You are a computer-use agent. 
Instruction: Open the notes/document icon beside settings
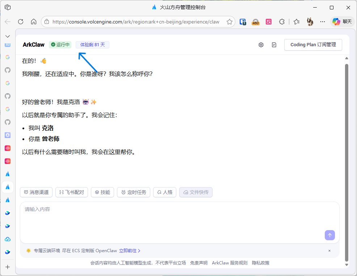(x=274, y=45)
